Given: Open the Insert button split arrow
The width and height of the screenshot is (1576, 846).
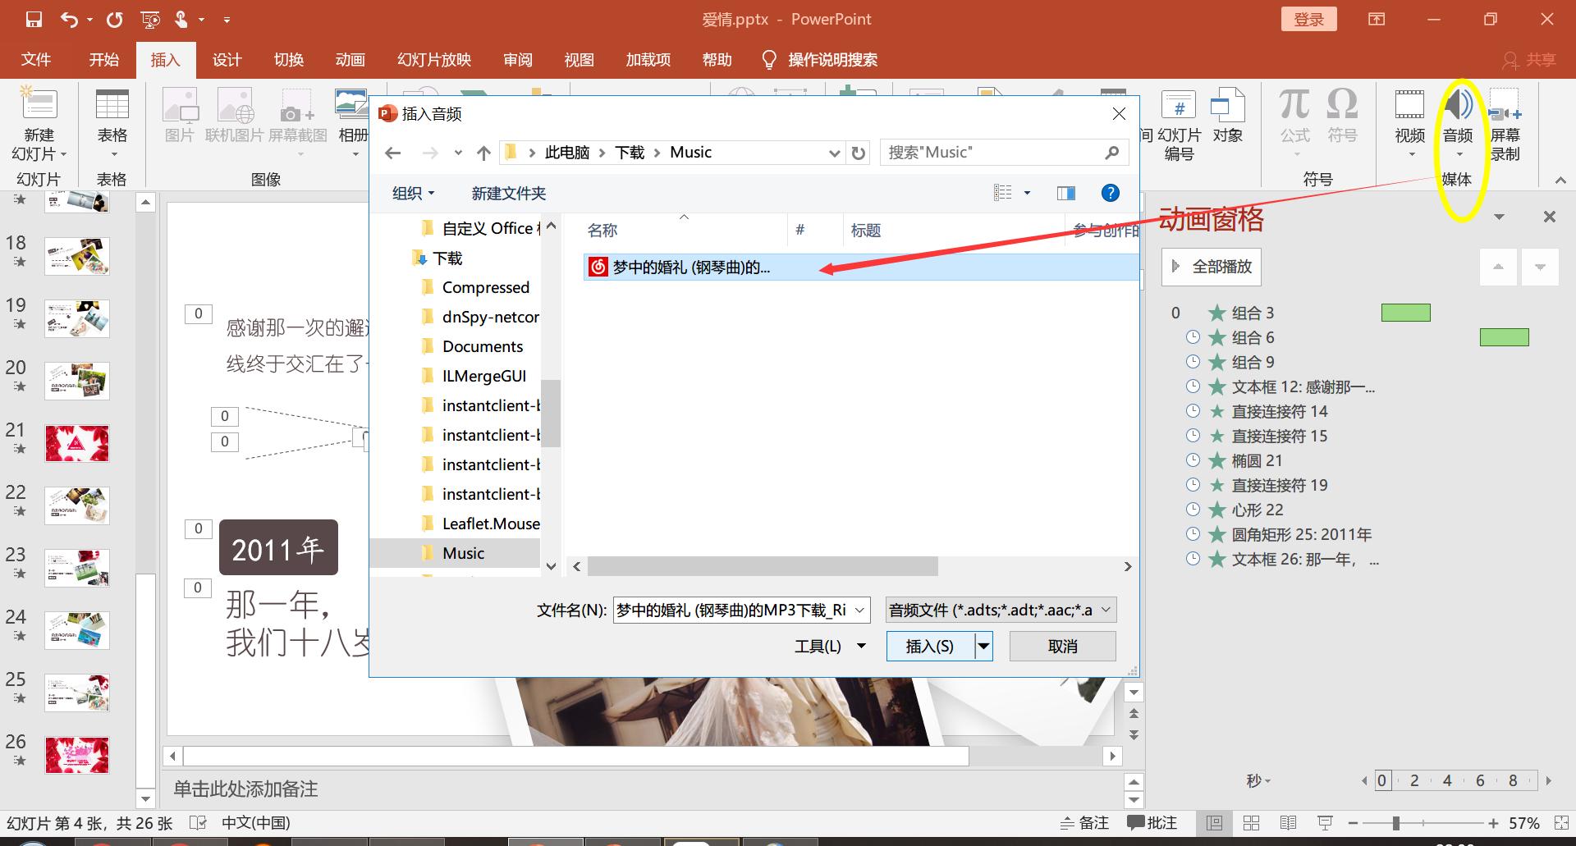Looking at the screenshot, I should point(983,647).
